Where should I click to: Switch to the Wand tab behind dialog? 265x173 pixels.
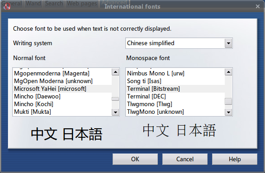[x=33, y=3]
